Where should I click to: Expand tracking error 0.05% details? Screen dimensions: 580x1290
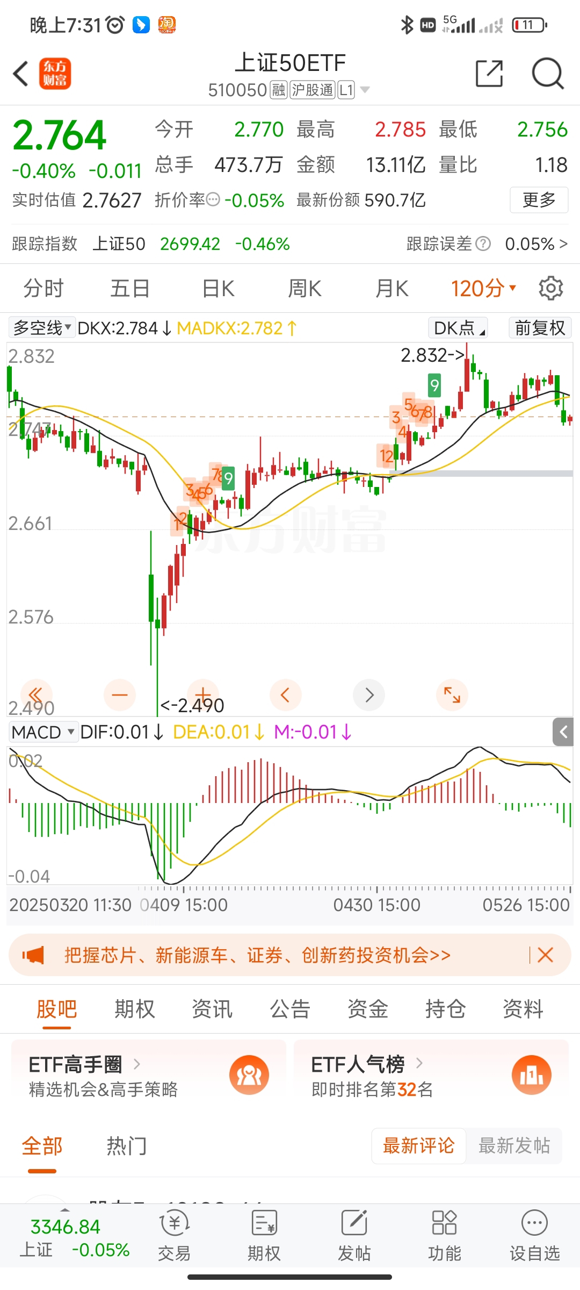click(536, 244)
